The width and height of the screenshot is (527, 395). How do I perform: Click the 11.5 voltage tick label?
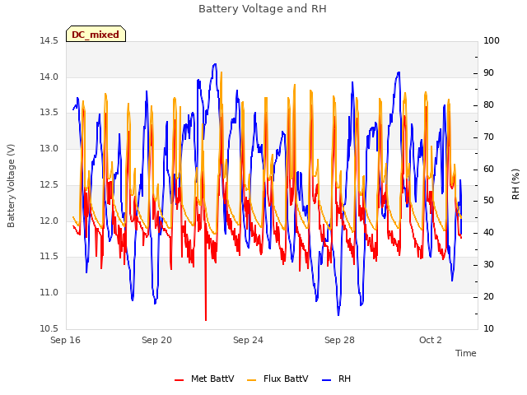(x=49, y=257)
